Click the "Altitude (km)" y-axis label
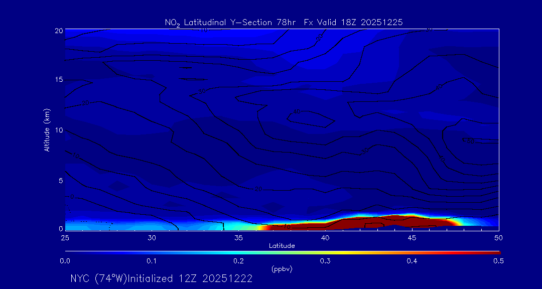Image resolution: width=542 pixels, height=289 pixels. [47, 130]
